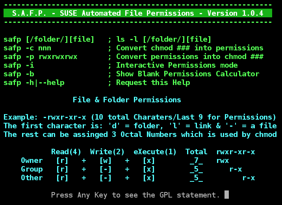Click the blinking cursor block after GPL statement
Viewport: 282px width, 205px height.
tap(226, 195)
